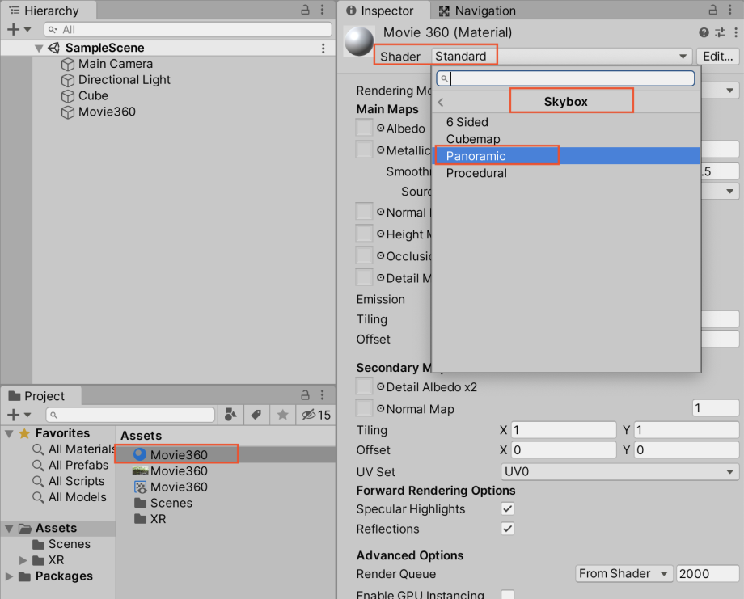Viewport: 744px width, 599px height.
Task: Open SampleScene three-dot options menu
Action: [323, 49]
